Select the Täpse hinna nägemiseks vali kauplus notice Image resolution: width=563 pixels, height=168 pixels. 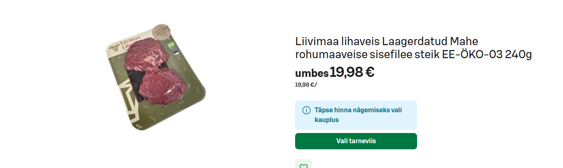[356, 115]
